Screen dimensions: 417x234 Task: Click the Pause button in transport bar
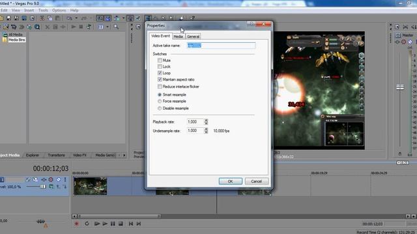113,224
